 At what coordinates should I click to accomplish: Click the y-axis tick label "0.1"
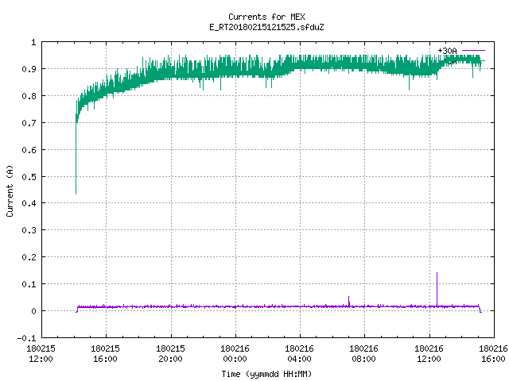tap(29, 284)
